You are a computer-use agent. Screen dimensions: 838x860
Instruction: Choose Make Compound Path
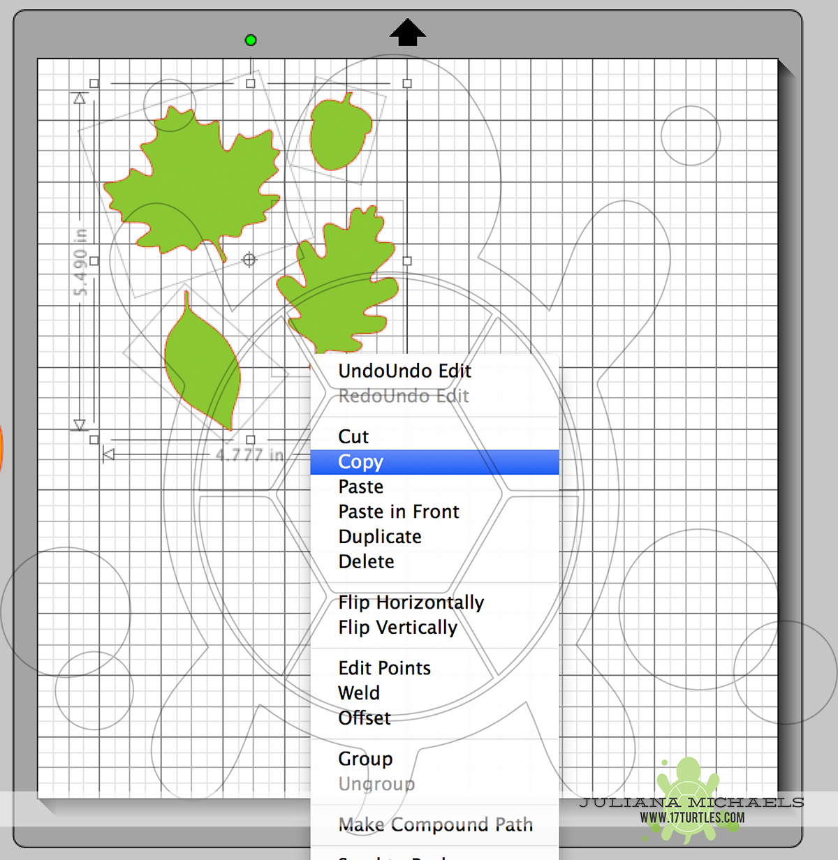(x=434, y=824)
